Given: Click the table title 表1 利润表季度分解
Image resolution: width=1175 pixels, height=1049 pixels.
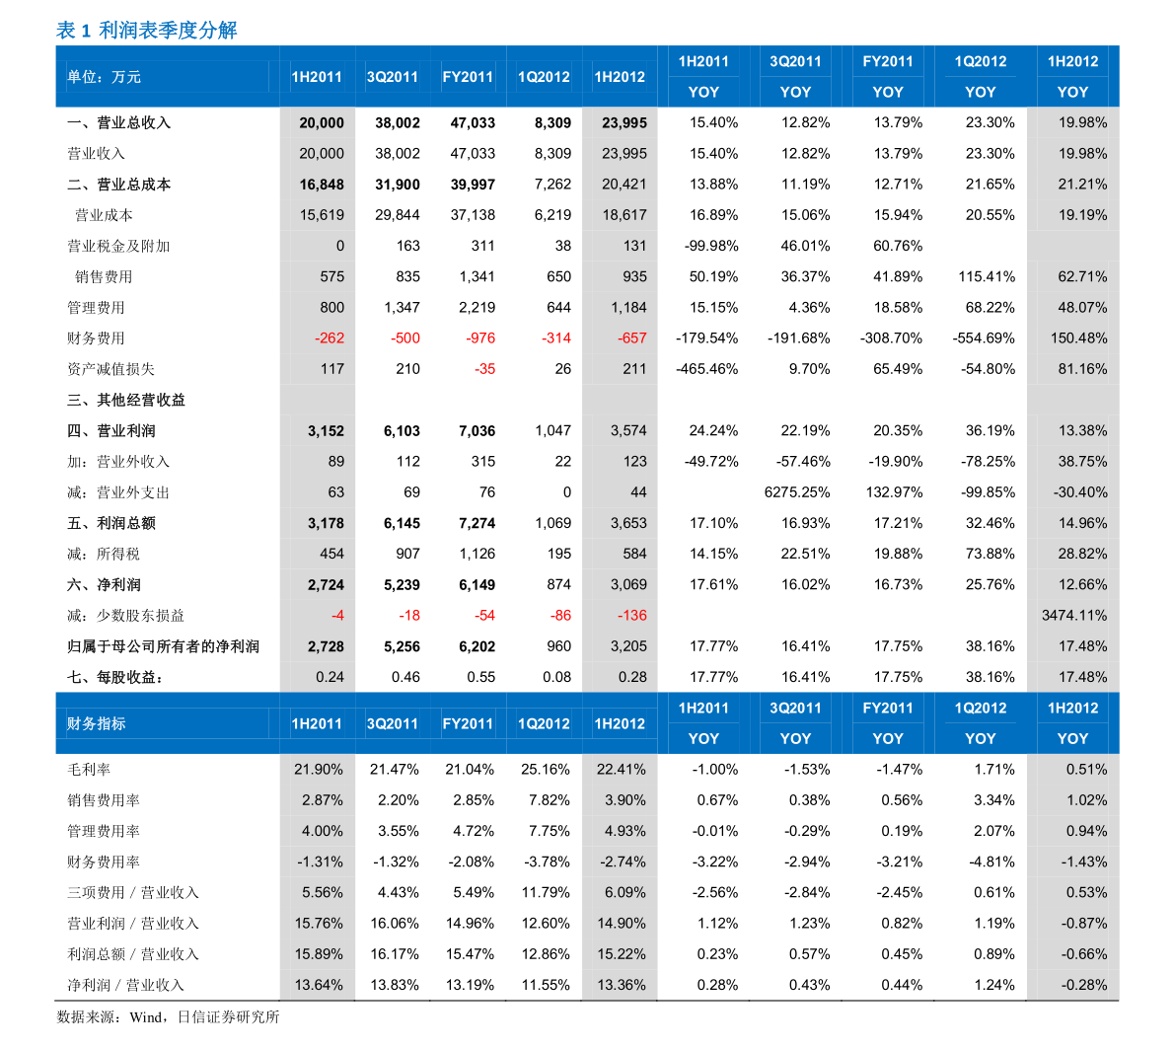Looking at the screenshot, I should (x=147, y=30).
